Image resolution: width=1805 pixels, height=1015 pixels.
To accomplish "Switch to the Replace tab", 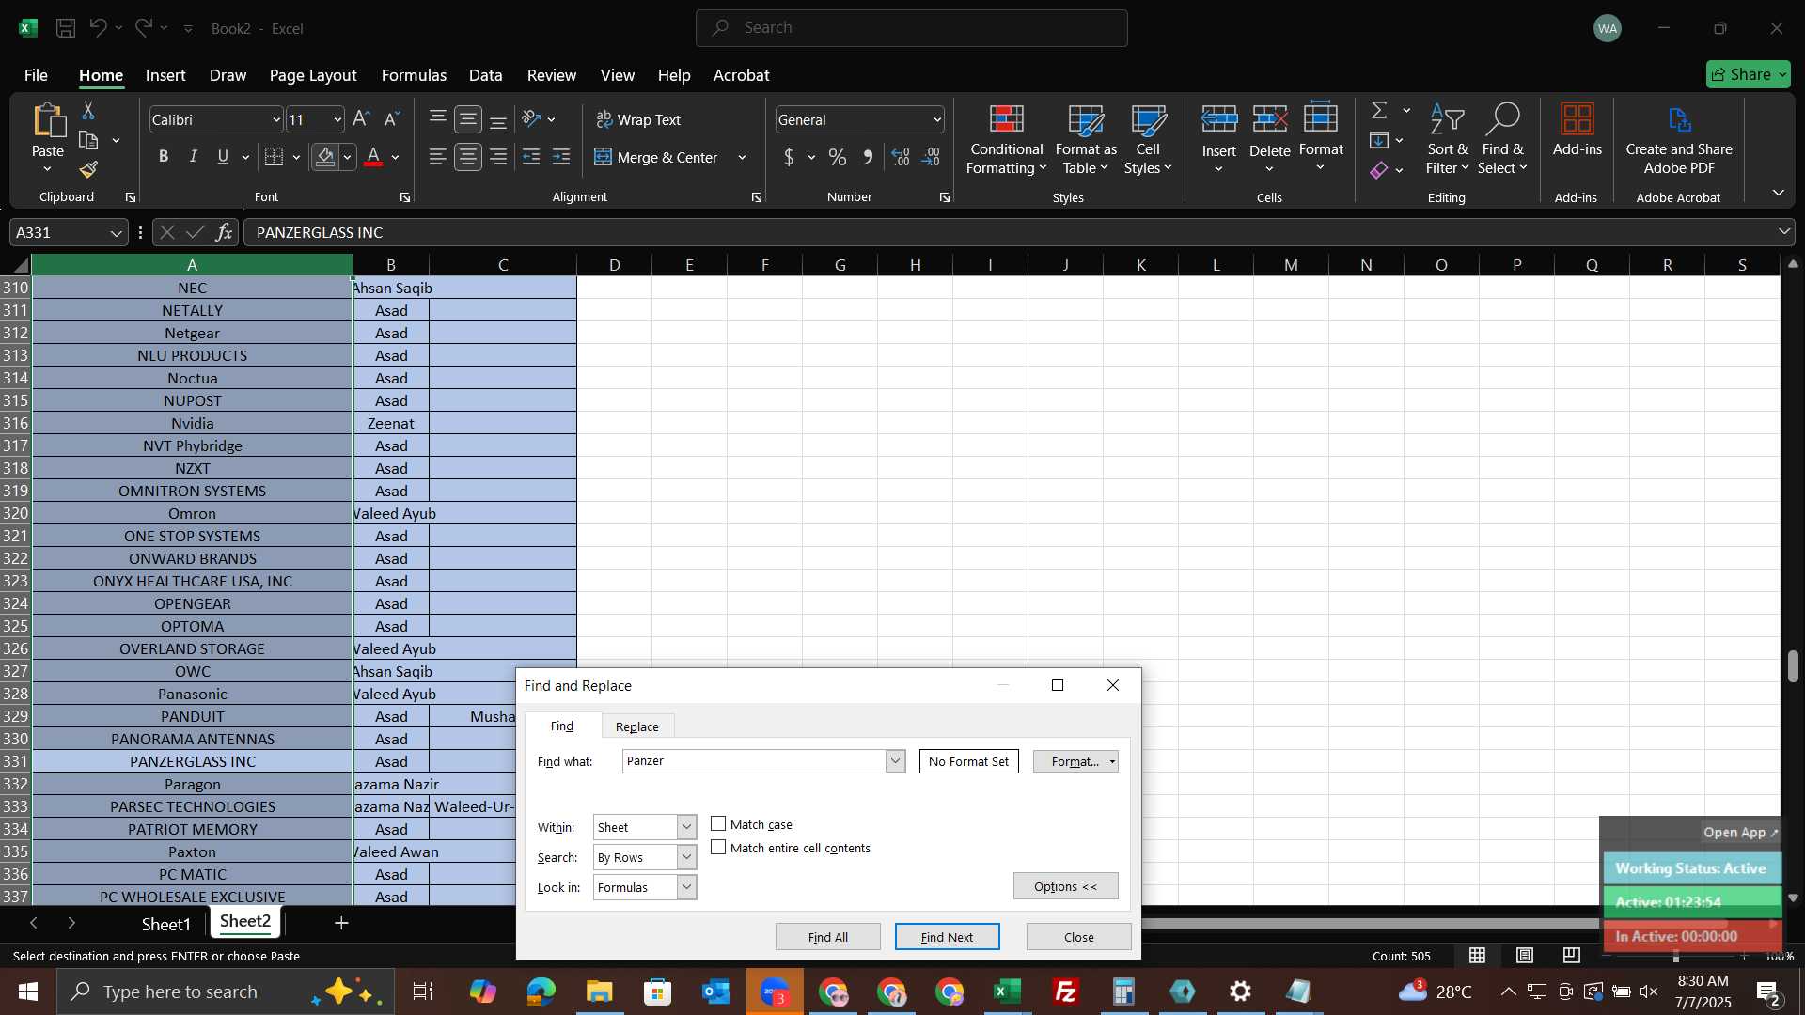I will coord(636,726).
